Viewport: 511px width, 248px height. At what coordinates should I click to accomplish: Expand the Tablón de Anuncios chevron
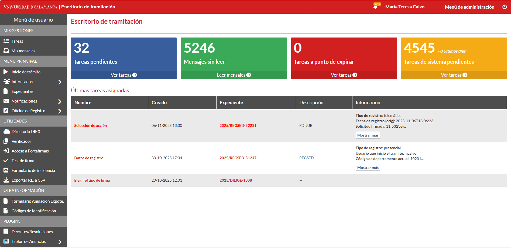tap(60, 242)
